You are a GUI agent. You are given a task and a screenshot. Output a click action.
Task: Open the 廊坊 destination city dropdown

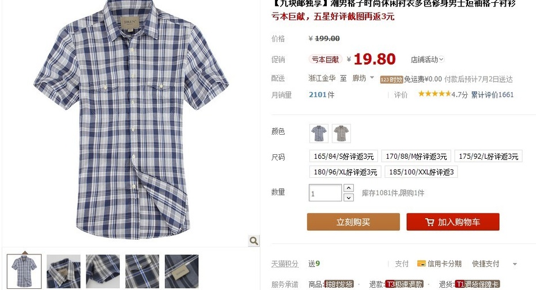(363, 78)
